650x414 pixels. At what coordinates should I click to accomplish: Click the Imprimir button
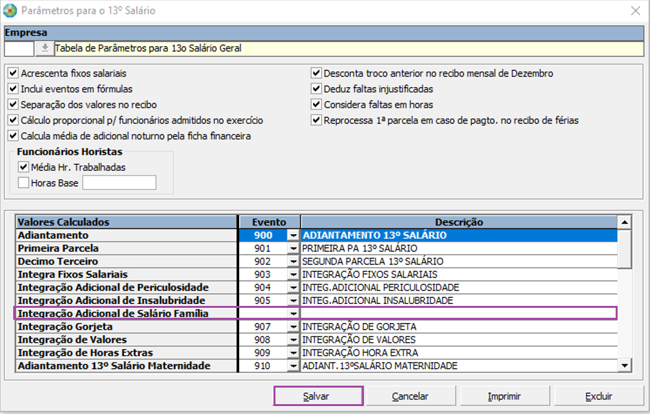(505, 396)
